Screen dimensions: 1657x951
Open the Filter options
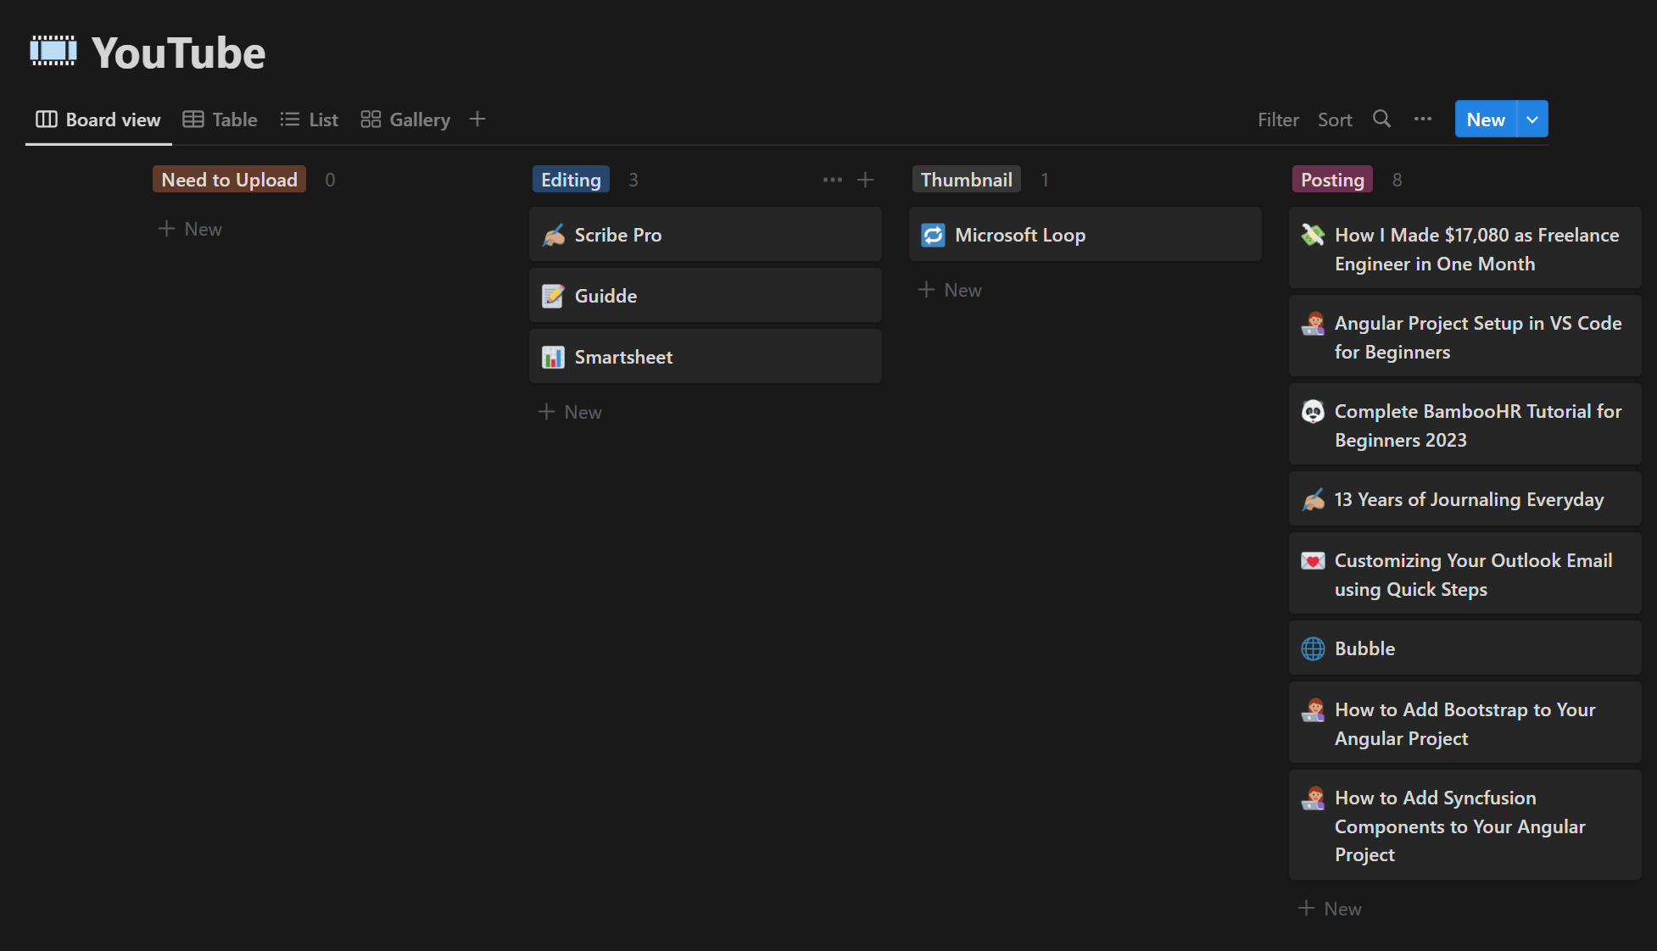1278,120
